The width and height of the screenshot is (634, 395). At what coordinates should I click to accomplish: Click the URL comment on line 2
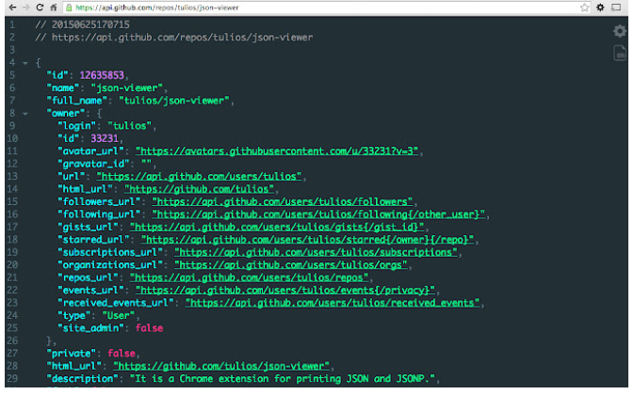(174, 37)
